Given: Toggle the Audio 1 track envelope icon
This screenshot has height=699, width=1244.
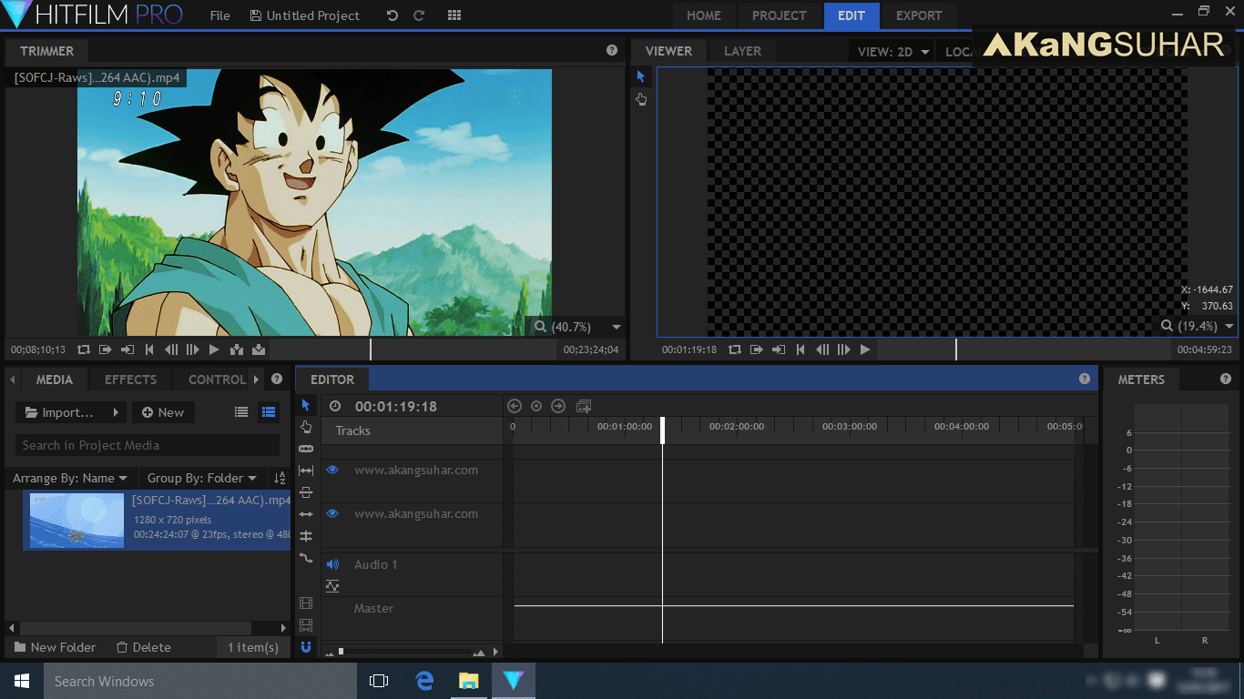Looking at the screenshot, I should click(332, 586).
